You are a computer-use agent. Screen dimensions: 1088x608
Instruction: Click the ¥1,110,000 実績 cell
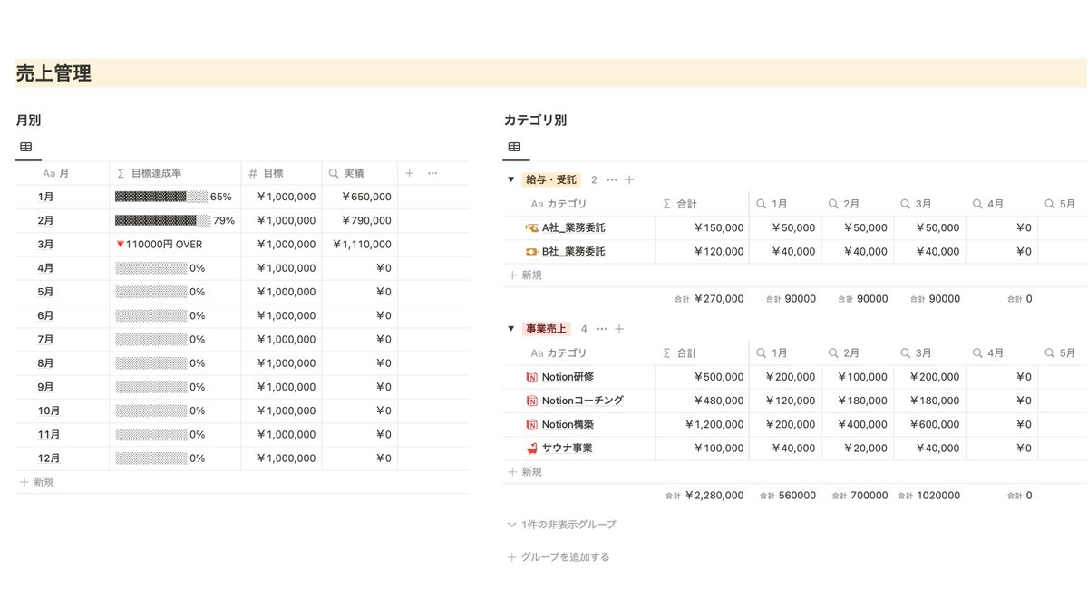(359, 244)
